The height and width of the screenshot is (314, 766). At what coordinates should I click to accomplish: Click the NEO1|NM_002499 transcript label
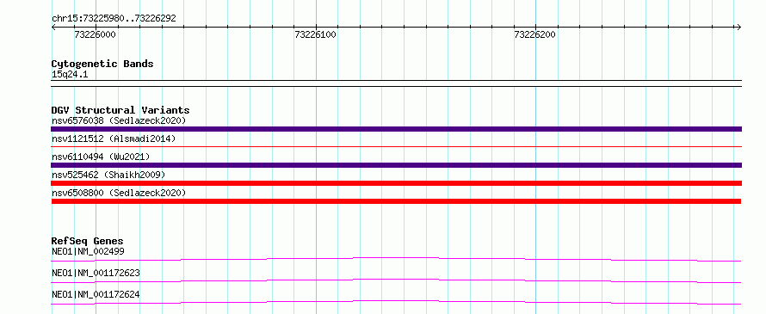88,252
